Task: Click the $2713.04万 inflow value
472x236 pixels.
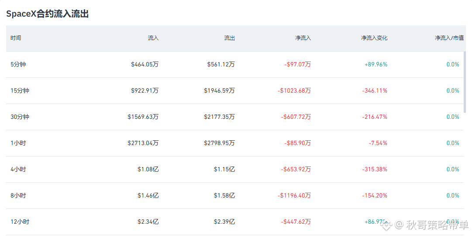Action: coord(143,143)
